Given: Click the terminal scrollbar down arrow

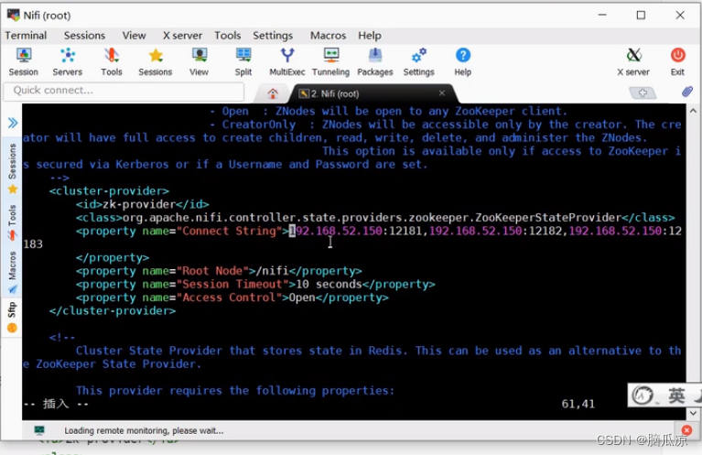Looking at the screenshot, I should click(693, 414).
